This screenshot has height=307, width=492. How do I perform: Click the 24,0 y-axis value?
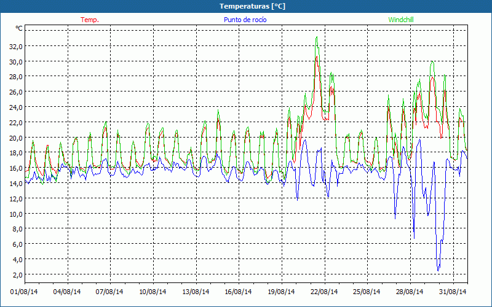pyautogui.click(x=16, y=107)
